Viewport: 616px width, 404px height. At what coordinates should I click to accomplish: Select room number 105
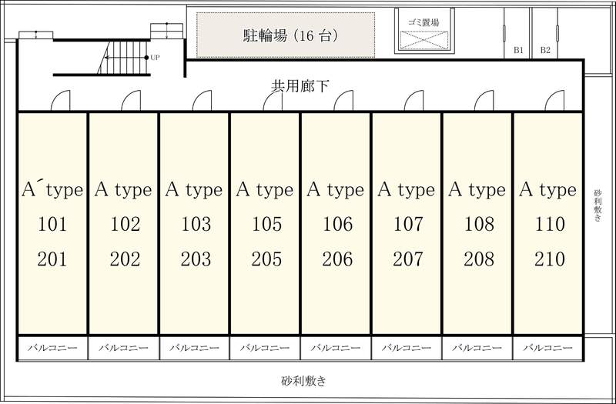(x=266, y=224)
